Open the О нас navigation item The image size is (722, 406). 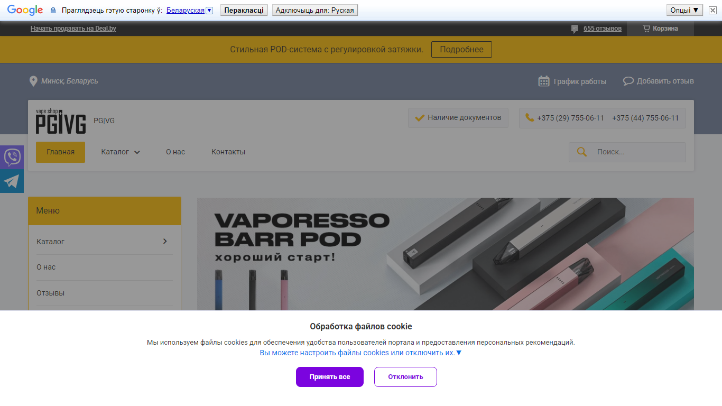175,152
